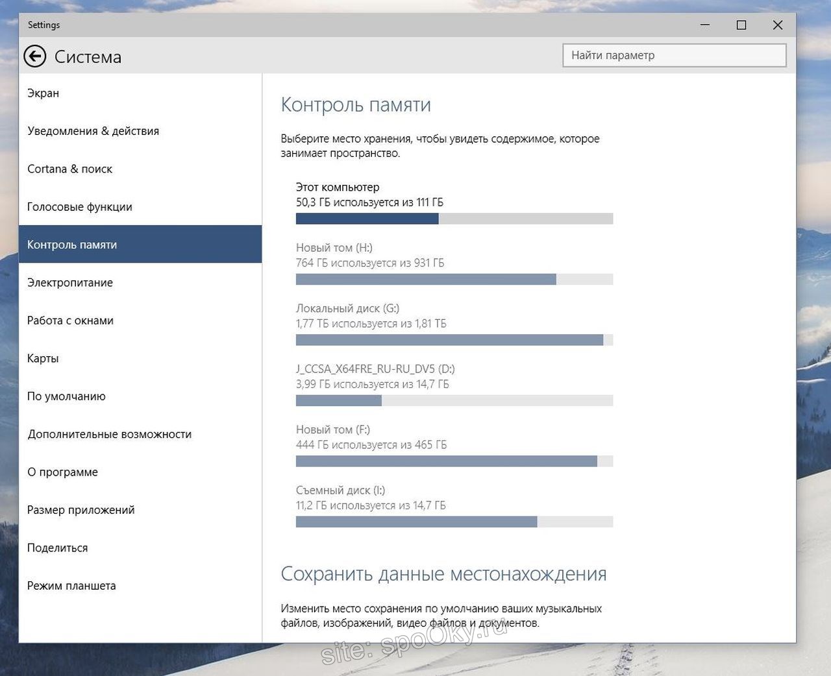Select Размер приложений in sidebar
The height and width of the screenshot is (676, 831).
click(x=81, y=510)
